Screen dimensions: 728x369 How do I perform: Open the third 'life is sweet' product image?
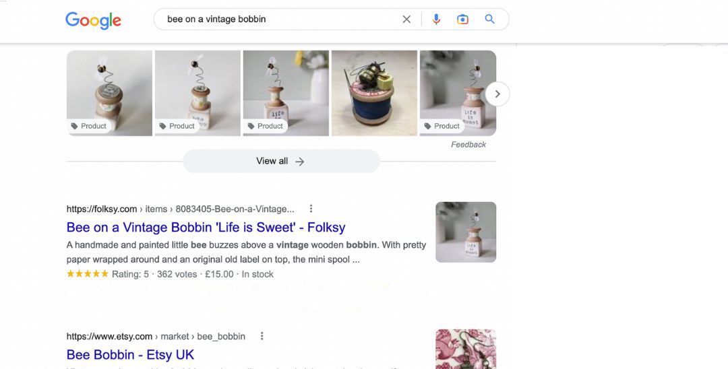[x=286, y=88]
